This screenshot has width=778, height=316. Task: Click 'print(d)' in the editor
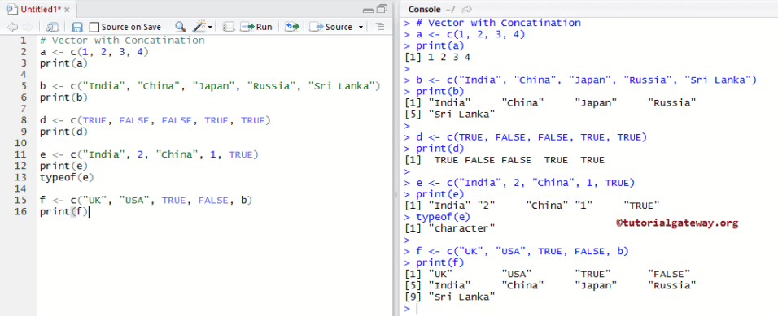(63, 132)
